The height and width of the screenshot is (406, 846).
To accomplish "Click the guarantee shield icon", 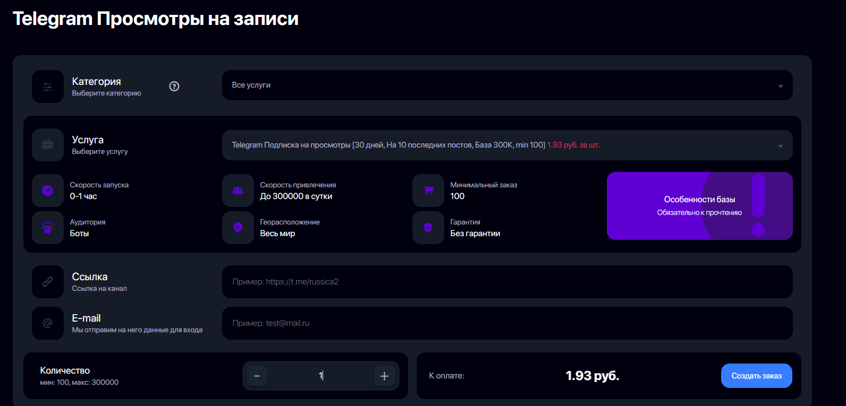I will [428, 228].
